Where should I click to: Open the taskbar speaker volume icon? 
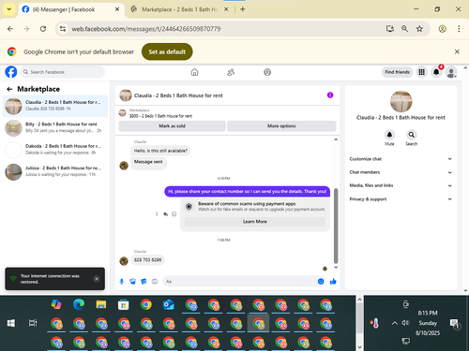click(x=405, y=323)
